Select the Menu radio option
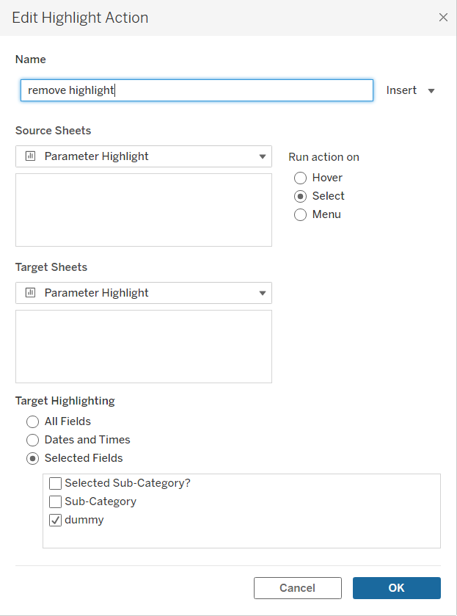 coord(300,214)
